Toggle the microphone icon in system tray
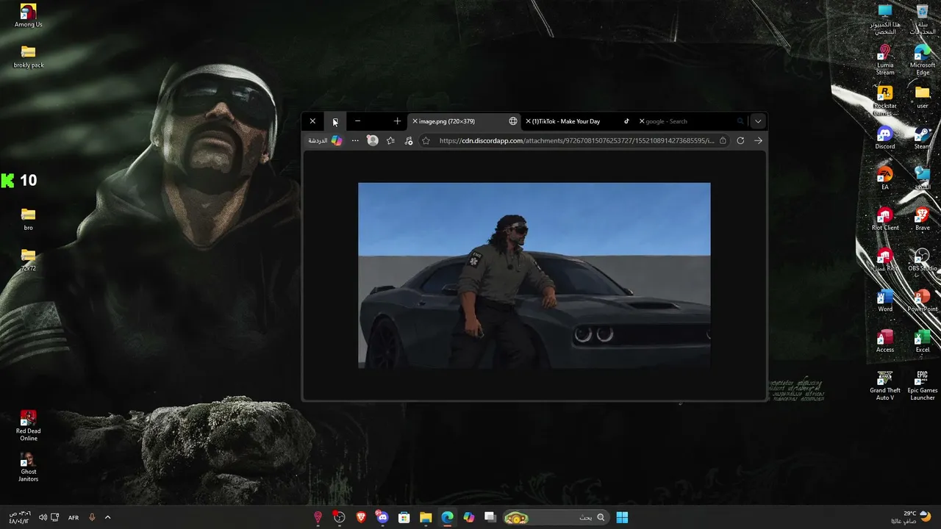 pyautogui.click(x=92, y=517)
